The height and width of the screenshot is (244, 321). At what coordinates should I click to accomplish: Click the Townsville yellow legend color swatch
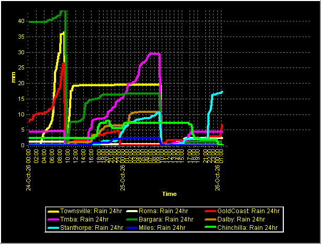point(53,212)
